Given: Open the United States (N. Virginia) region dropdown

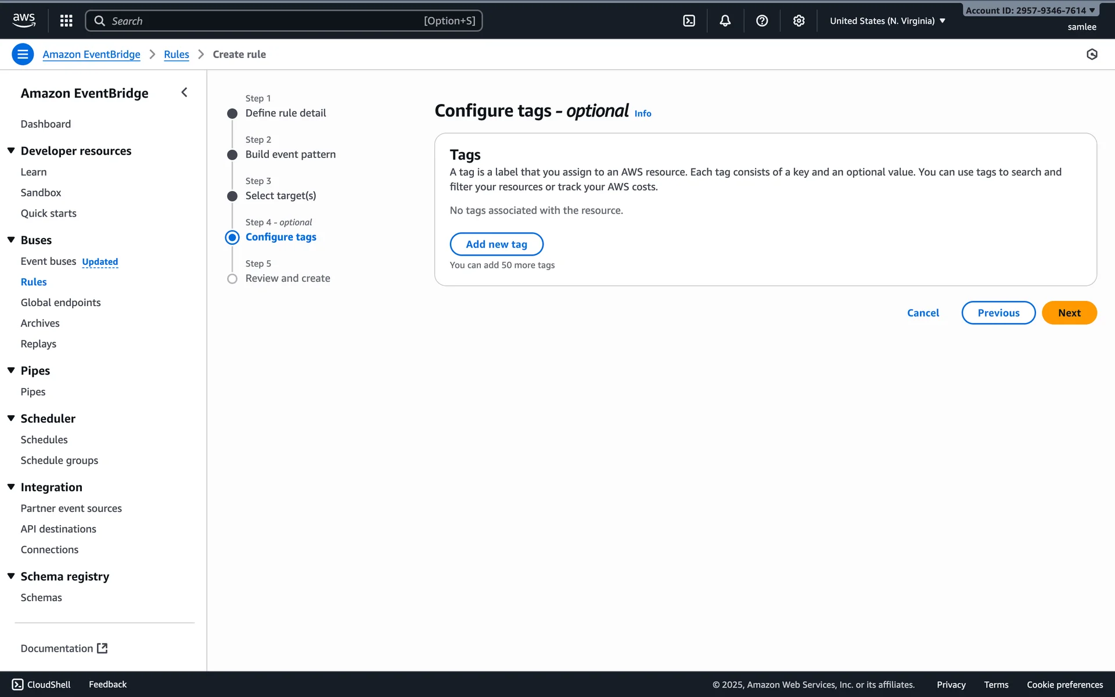Looking at the screenshot, I should tap(887, 21).
